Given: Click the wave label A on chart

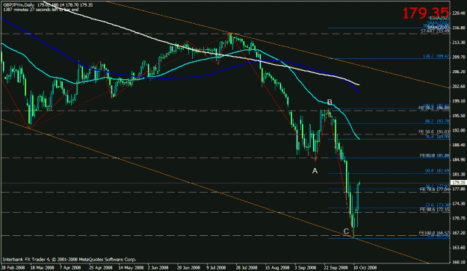Looking at the screenshot, I should point(315,171).
